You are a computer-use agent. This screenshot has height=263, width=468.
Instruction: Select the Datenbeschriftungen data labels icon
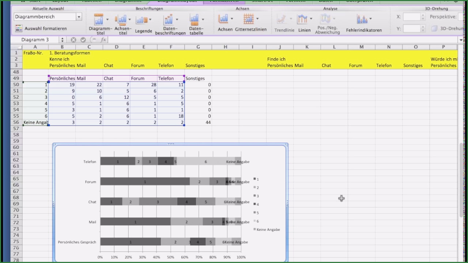point(168,20)
